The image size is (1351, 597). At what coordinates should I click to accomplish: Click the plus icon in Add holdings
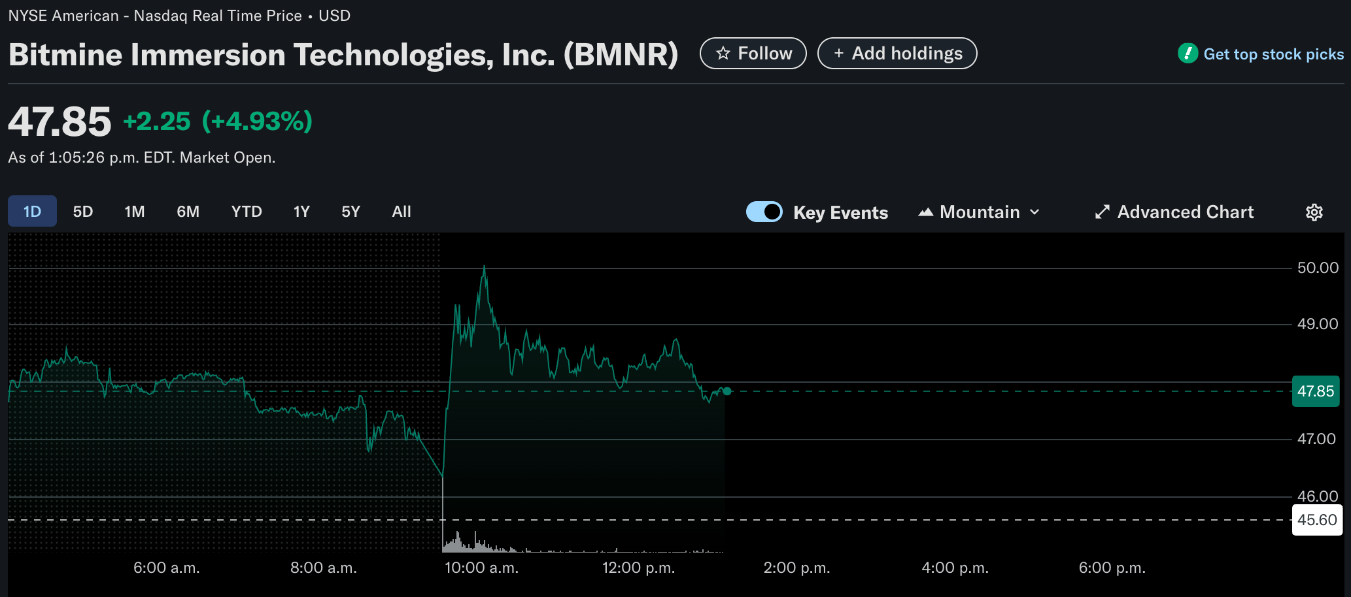point(839,54)
